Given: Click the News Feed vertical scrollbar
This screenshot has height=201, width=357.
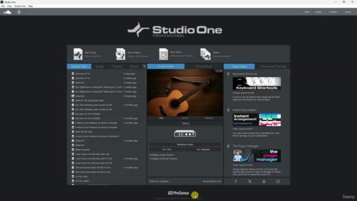Looking at the screenshot, I should click(x=289, y=73).
